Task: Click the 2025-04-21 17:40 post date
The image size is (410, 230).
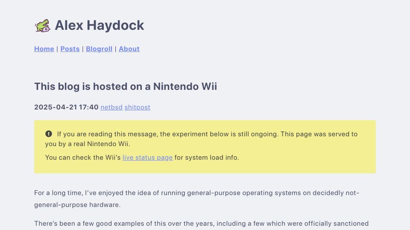Action: tap(66, 107)
